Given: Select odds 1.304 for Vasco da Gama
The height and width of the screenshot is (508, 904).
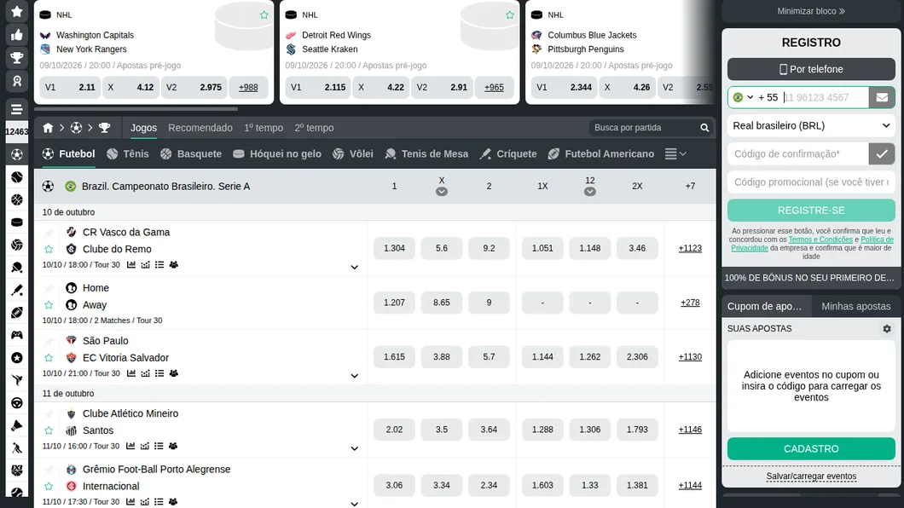Looking at the screenshot, I should [x=394, y=248].
